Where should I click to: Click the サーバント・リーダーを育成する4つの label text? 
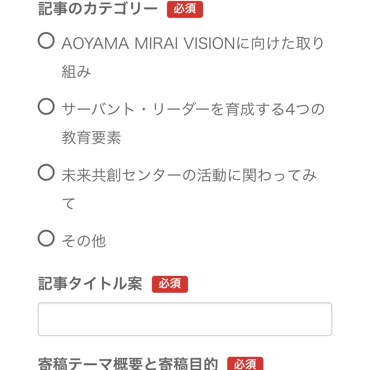tap(193, 109)
